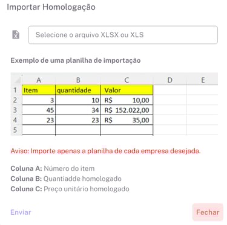Click the yellow Item header cell

39,90
